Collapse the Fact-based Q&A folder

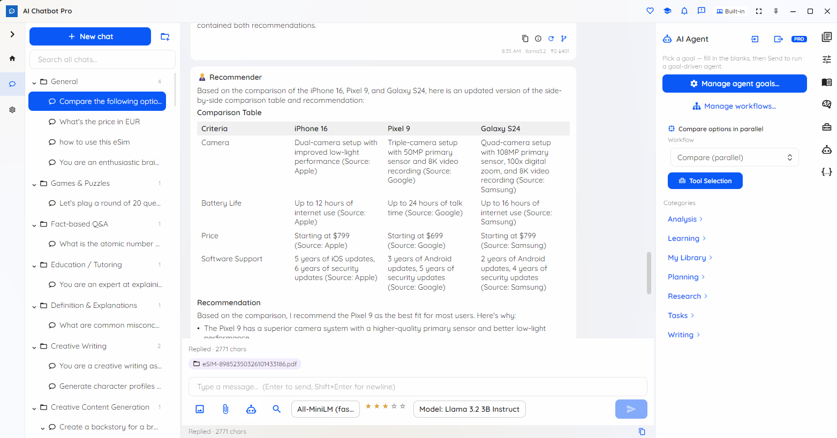[34, 225]
